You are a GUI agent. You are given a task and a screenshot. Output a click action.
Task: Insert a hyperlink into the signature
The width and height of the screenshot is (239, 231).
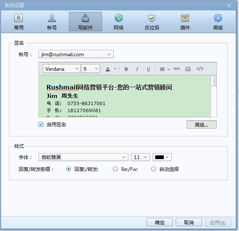click(x=177, y=69)
